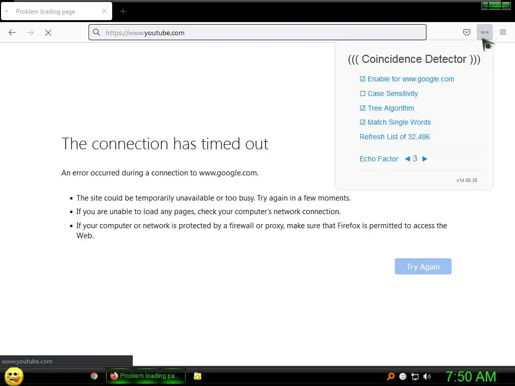Open the network tray icon
The image size is (515, 386).
click(415, 376)
